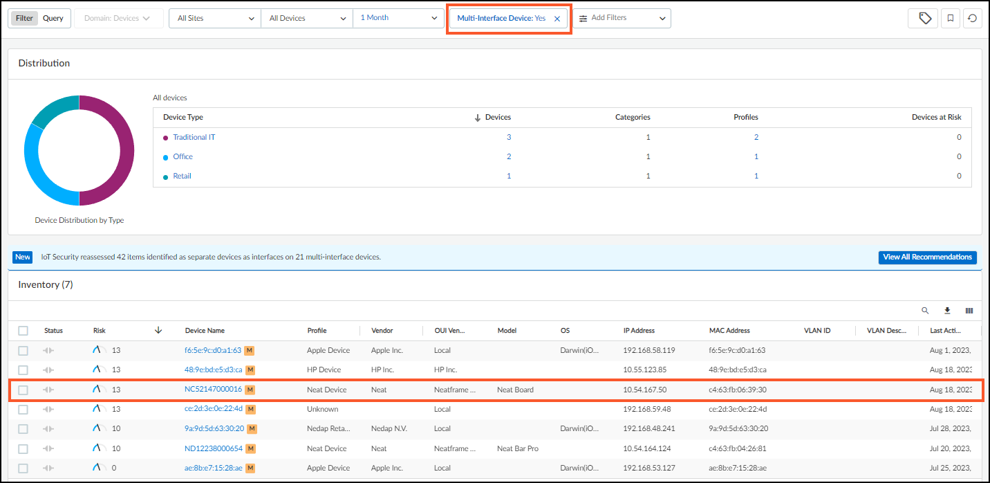The height and width of the screenshot is (483, 990).
Task: Remove the Multi-Interface Device filter
Action: coord(557,19)
